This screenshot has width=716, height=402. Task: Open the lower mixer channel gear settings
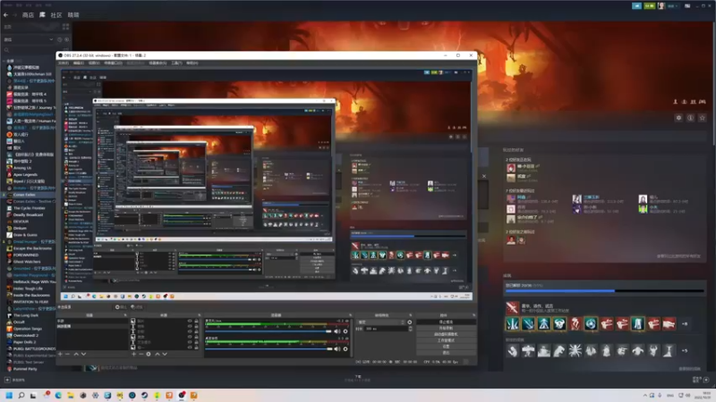pos(345,349)
